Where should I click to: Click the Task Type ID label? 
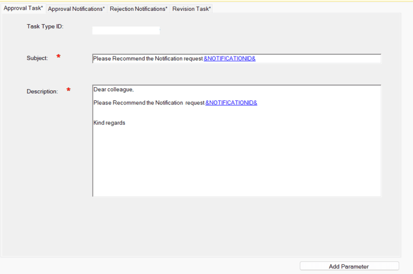click(x=45, y=26)
